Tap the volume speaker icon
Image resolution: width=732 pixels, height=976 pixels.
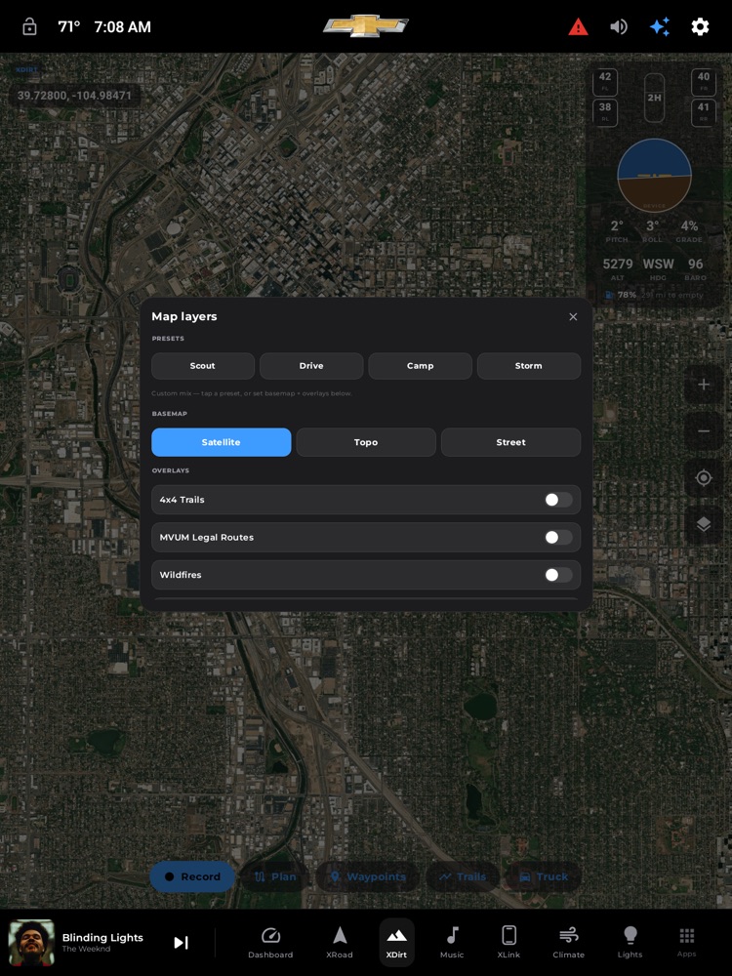point(618,26)
